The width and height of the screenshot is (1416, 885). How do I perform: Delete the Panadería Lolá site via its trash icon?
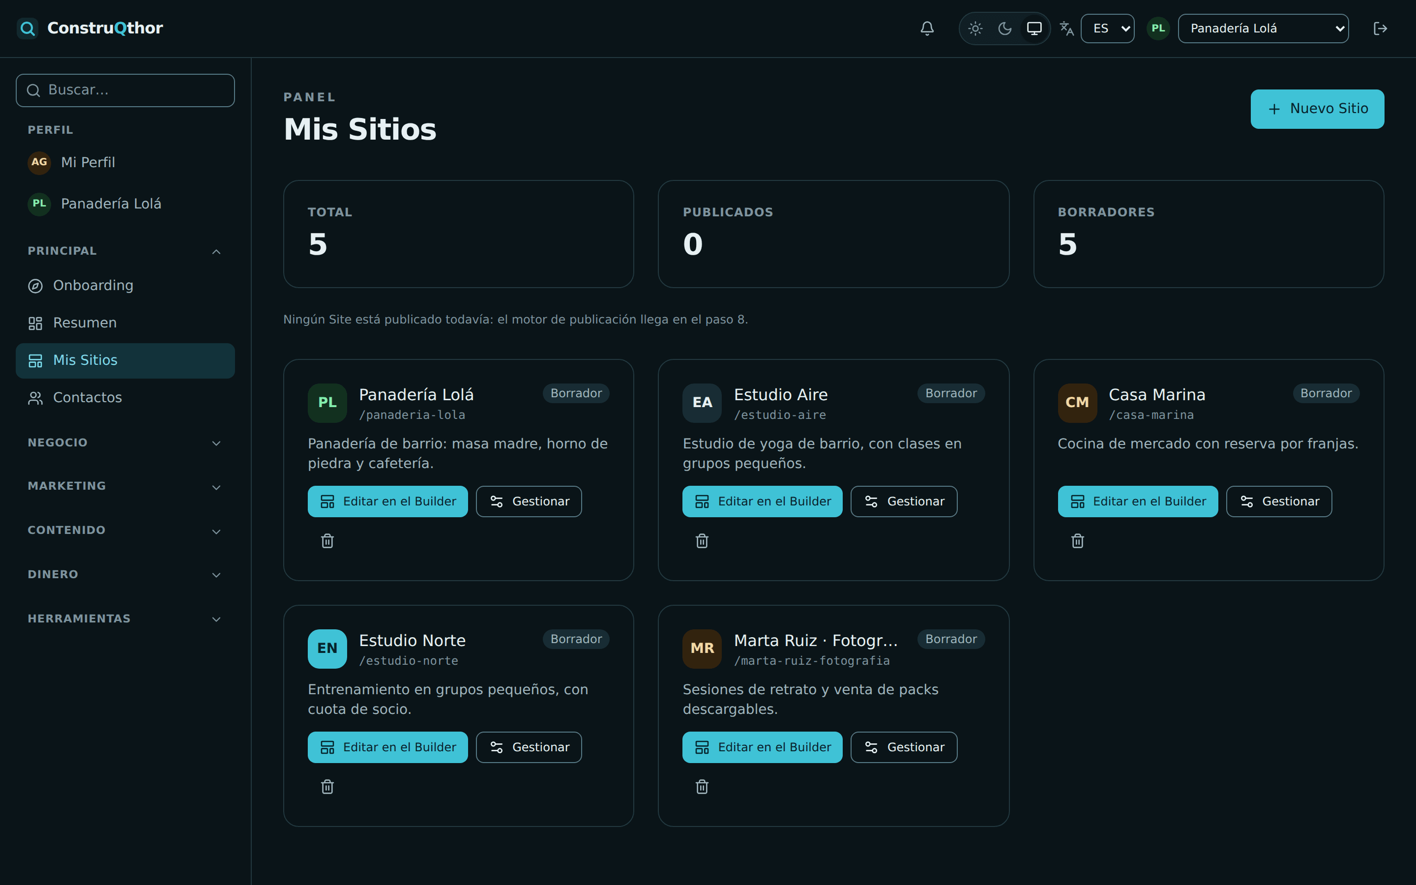click(327, 541)
